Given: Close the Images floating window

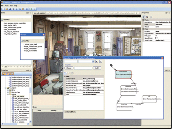Looking at the screenshot, I should [x=44, y=35].
